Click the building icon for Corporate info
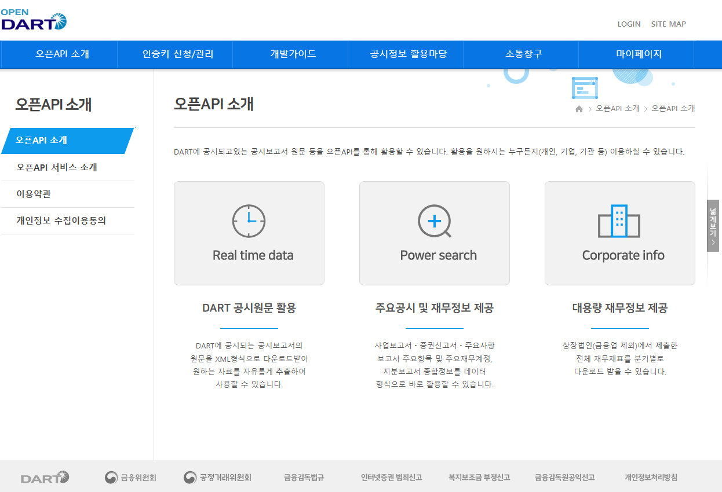Screen dimensions: 722x492 [x=619, y=221]
